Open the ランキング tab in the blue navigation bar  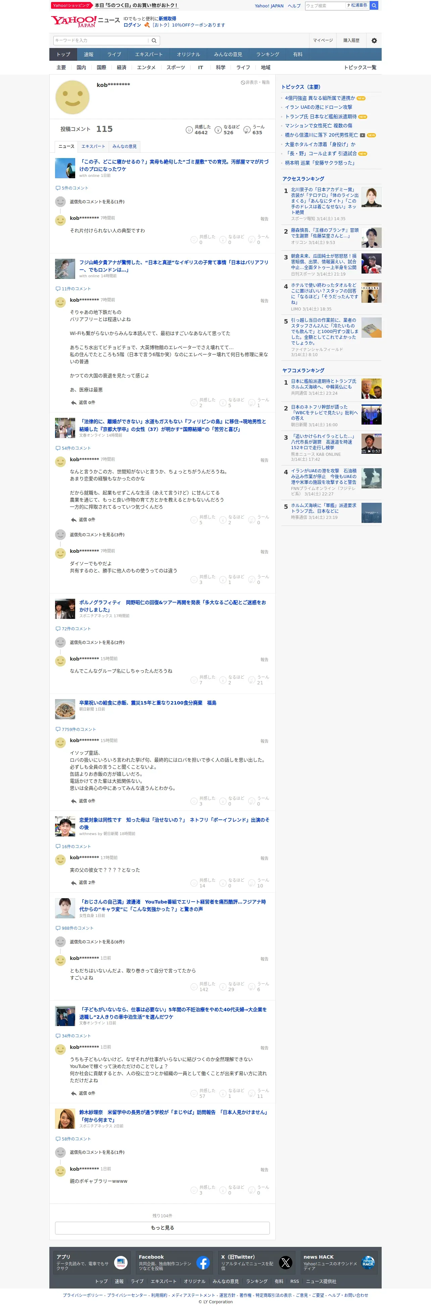point(268,54)
